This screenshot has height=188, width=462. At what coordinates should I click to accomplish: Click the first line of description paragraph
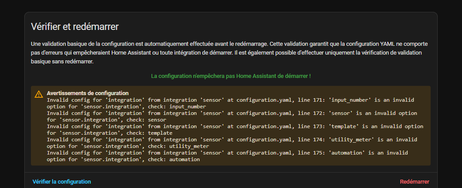tap(230, 44)
